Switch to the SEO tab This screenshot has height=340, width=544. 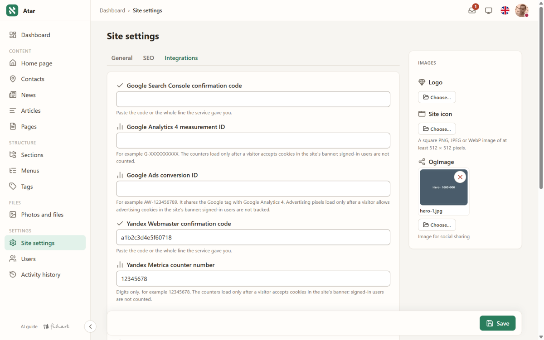tap(149, 58)
